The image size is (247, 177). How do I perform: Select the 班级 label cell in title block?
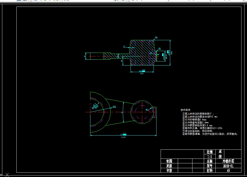click(169, 166)
